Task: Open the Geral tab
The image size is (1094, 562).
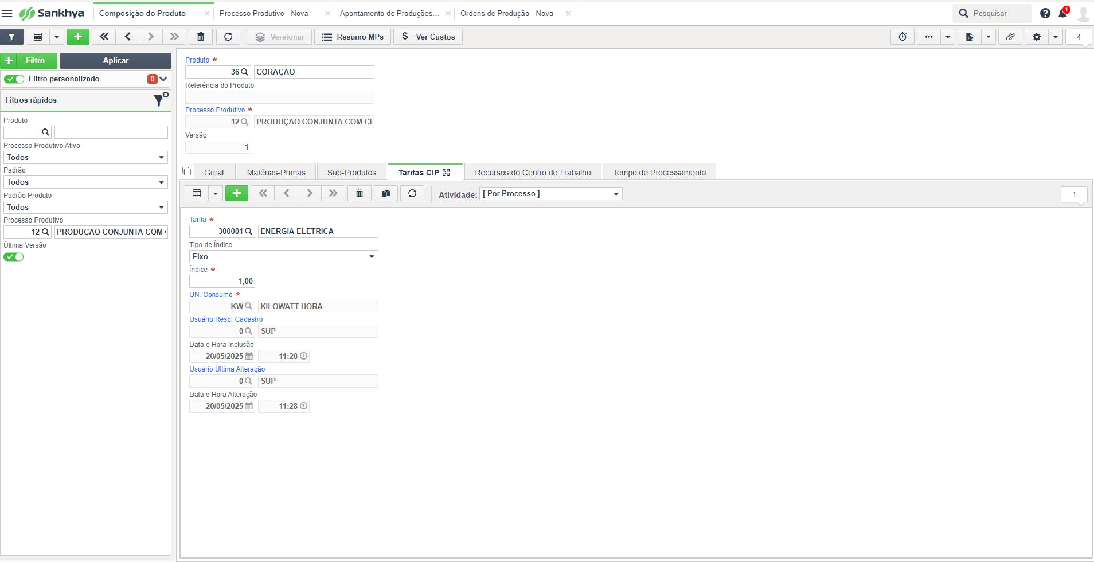Action: [214, 172]
